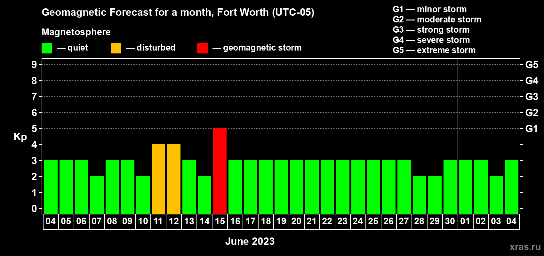Click the '0' tick on Kp axis
Image resolution: width=544 pixels, height=256 pixels.
(x=34, y=209)
